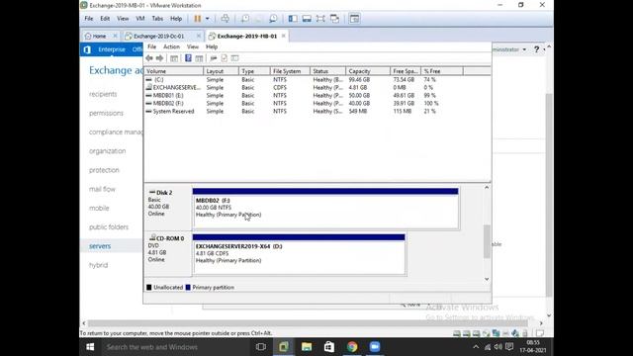Sort by the File System column header
Viewport: 633px width, 356px height.
coord(290,71)
